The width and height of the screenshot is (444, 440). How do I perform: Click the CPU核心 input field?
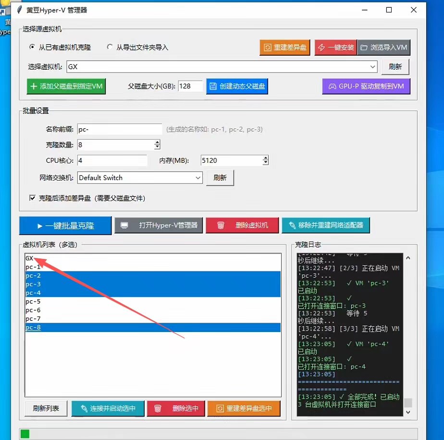pyautogui.click(x=112, y=160)
